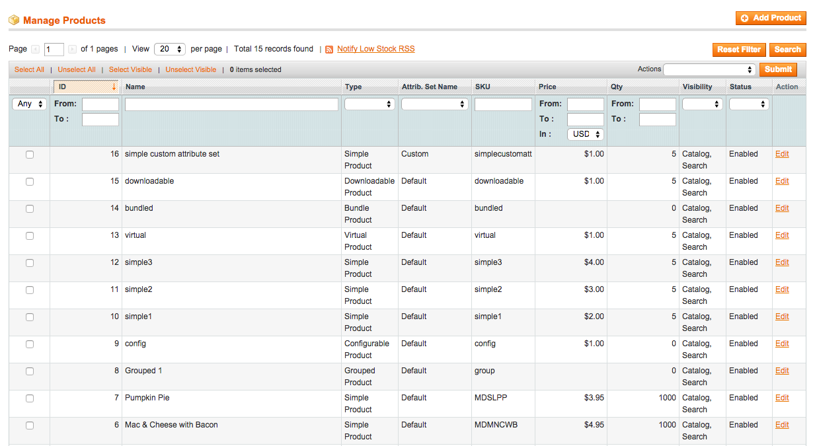Check the simple2 row checkbox
The height and width of the screenshot is (446, 815).
tap(30, 290)
